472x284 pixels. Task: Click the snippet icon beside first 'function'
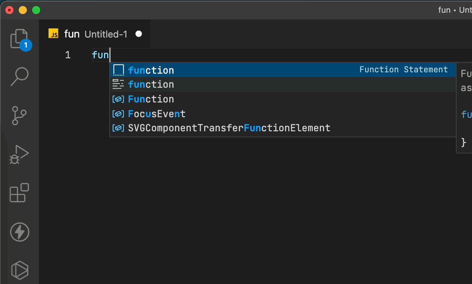119,70
